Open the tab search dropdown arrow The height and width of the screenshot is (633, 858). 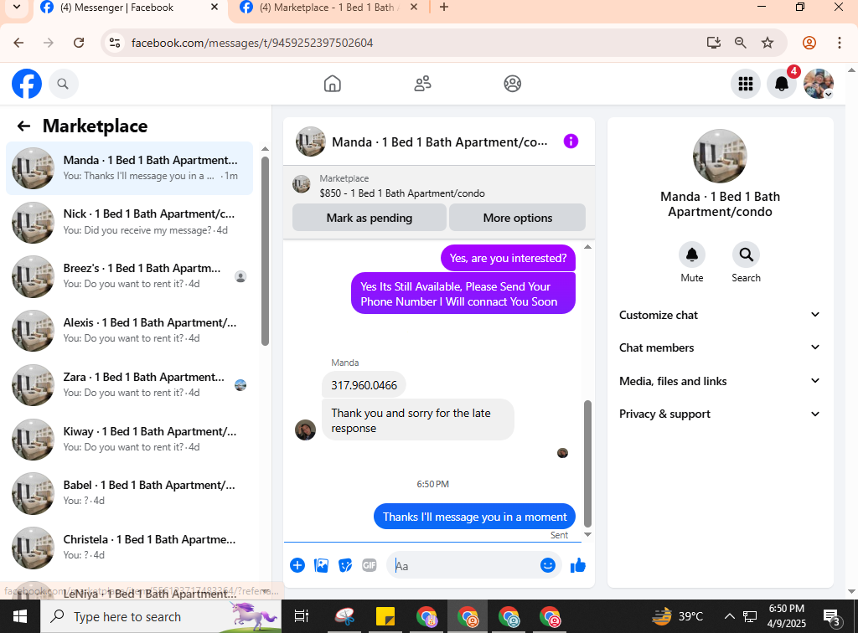pyautogui.click(x=17, y=8)
